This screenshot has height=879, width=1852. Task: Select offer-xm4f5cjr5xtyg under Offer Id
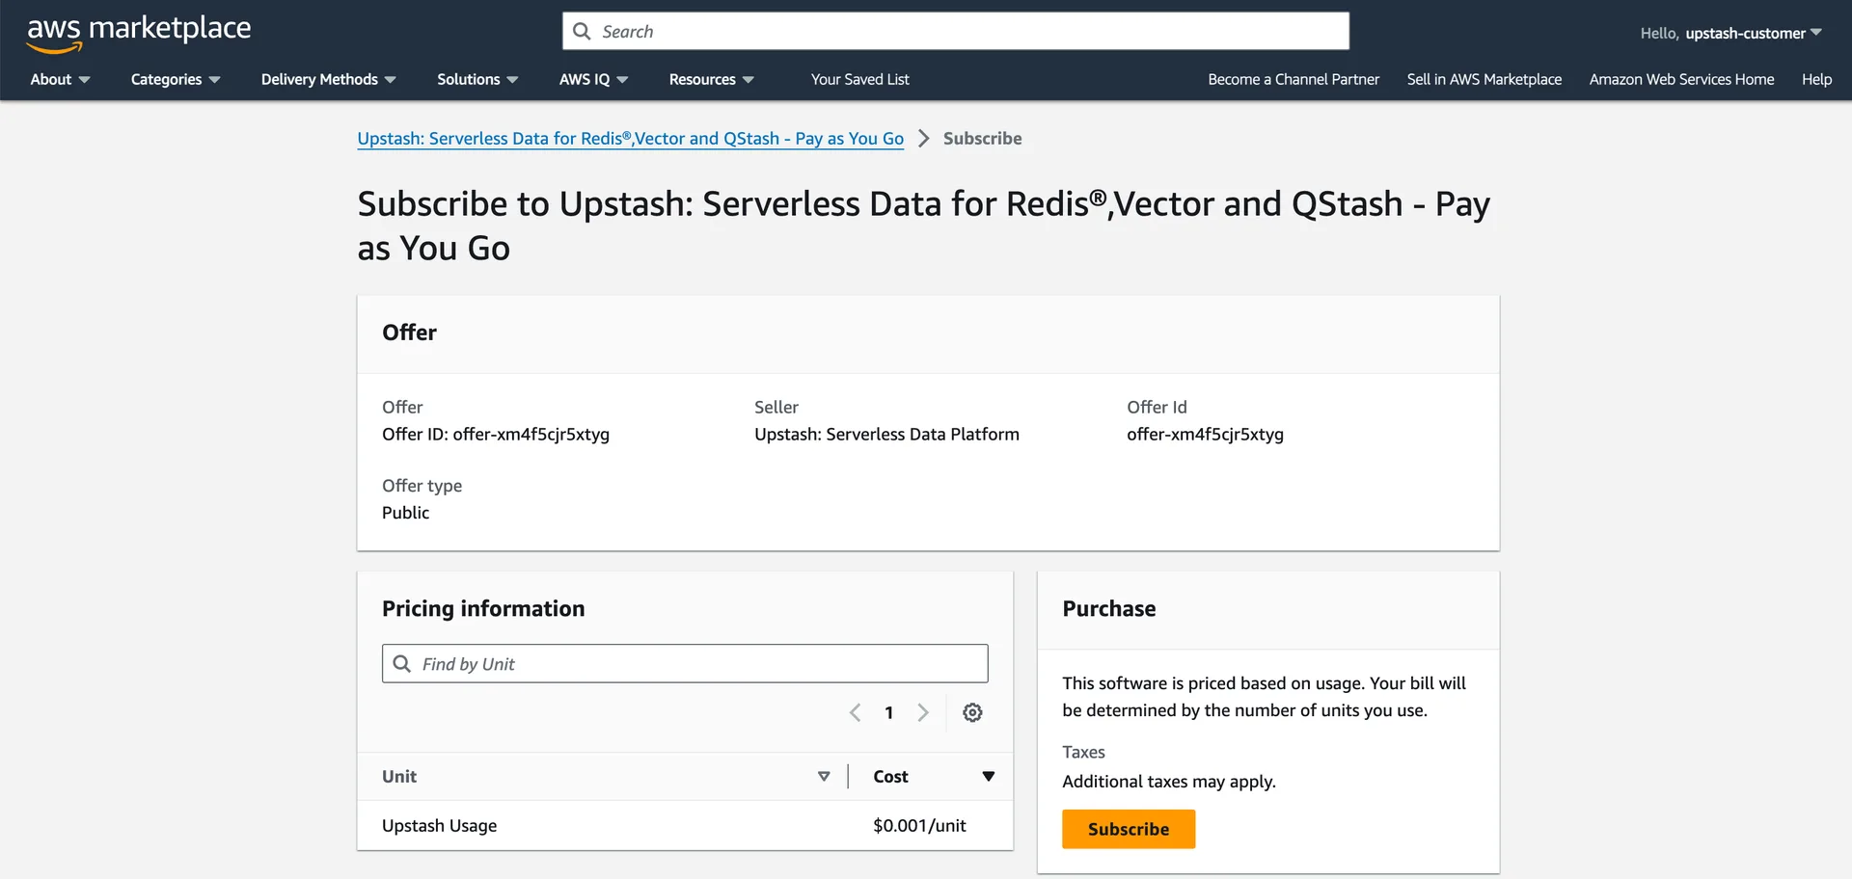[1205, 435]
